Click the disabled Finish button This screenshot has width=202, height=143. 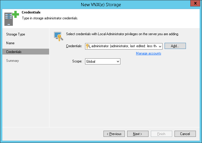point(161,134)
